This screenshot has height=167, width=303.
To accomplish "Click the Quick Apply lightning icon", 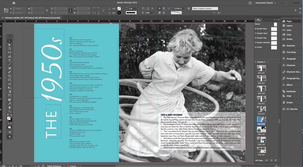I will (295, 10).
